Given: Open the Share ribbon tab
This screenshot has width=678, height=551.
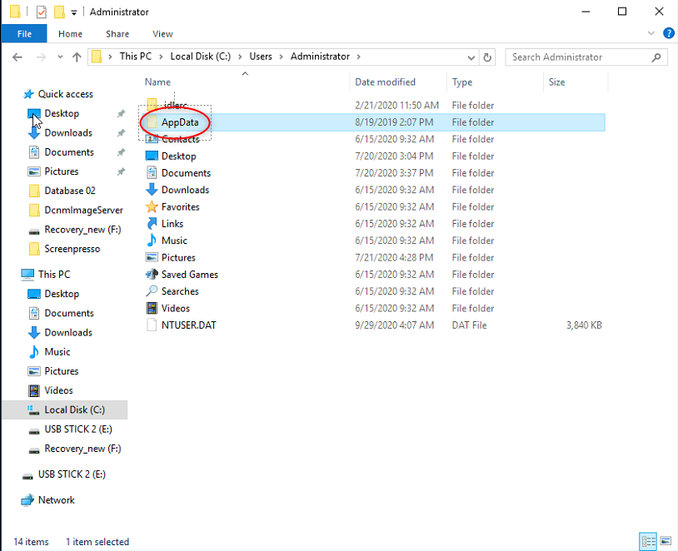Looking at the screenshot, I should [117, 34].
